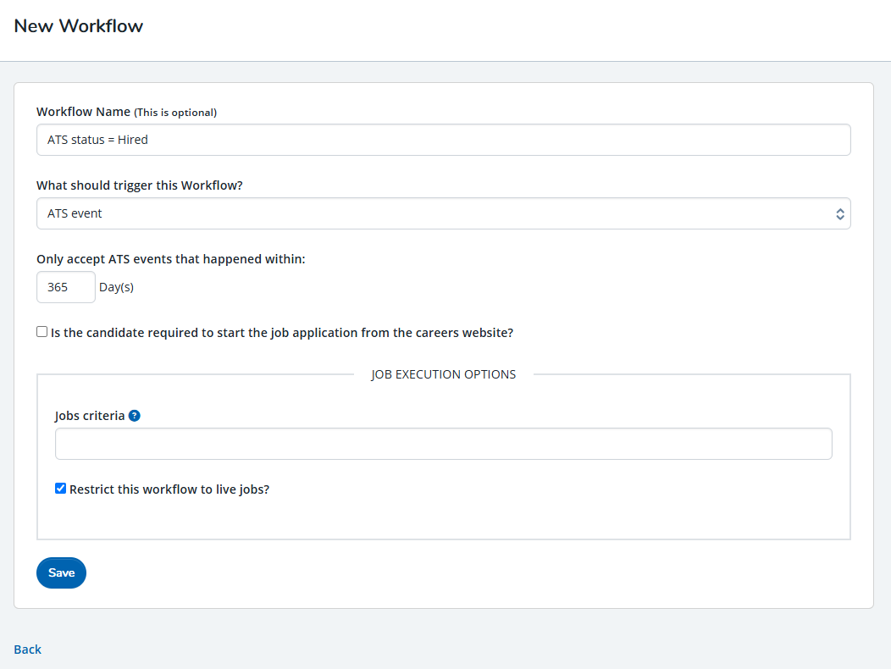The image size is (891, 669).
Task: Click the question mark icon beside Jobs criteria
Action: click(135, 415)
